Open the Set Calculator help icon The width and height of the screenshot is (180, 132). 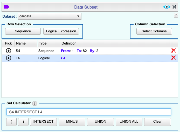(x=34, y=104)
